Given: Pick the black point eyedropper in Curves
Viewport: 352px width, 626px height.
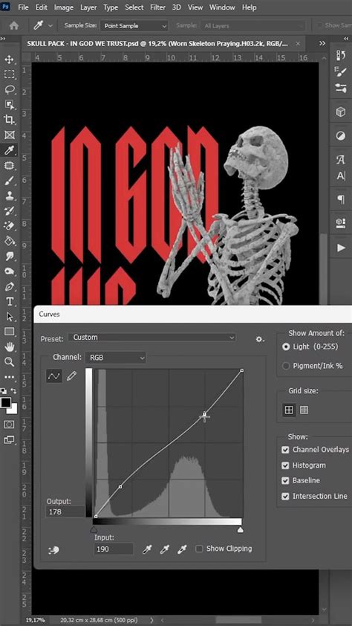Looking at the screenshot, I should point(148,549).
